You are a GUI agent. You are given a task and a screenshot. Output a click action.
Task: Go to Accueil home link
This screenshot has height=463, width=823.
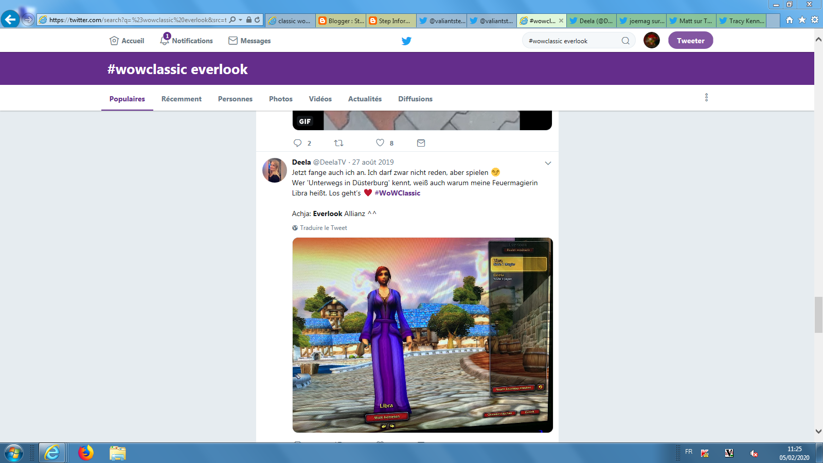click(x=127, y=41)
